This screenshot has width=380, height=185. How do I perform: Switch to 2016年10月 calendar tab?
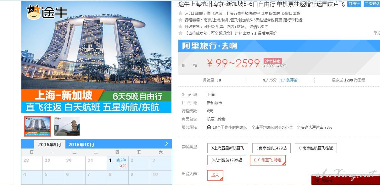(81, 144)
